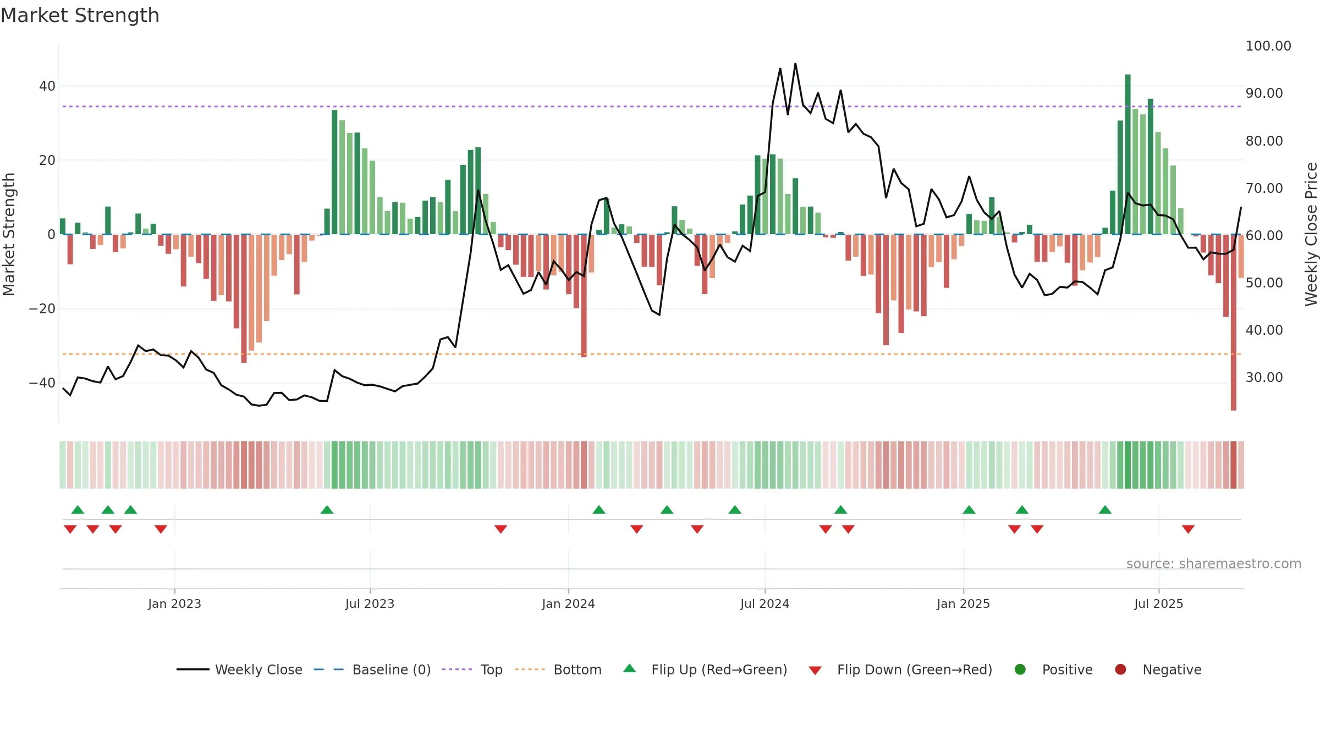The height and width of the screenshot is (742, 1320).
Task: Click the last flip up triangle before Jul 2025
Action: (1105, 510)
